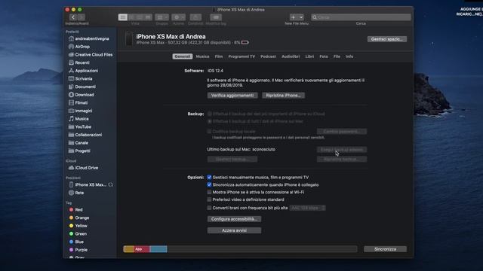Click the blue segment of the storage bar
The image size is (483, 271).
click(158, 249)
